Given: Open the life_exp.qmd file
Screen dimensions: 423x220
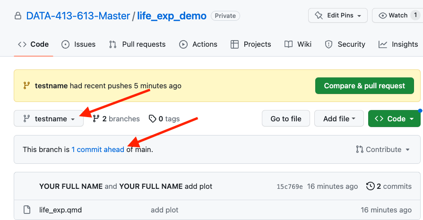Looking at the screenshot, I should 60,210.
